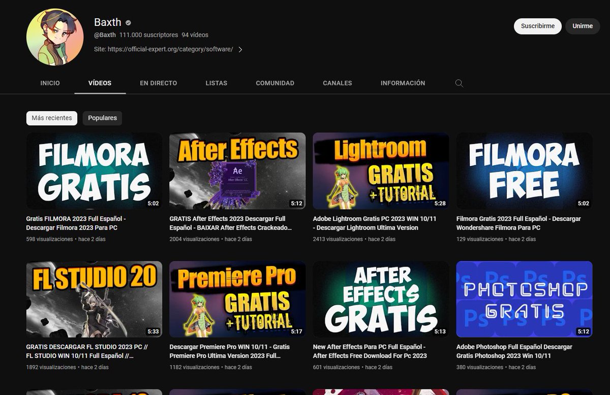Click the '2413 visualizaciones' text
This screenshot has height=395, width=610.
338,239
